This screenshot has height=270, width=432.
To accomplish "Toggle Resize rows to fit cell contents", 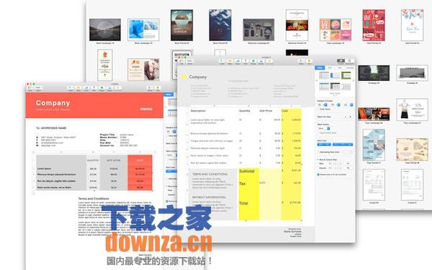I will [318, 174].
